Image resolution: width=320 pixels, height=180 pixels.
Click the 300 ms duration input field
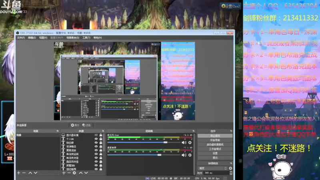pyautogui.click(x=216, y=173)
